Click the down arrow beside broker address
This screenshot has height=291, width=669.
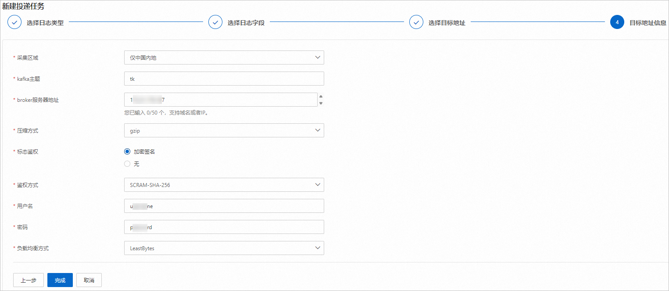coord(321,103)
